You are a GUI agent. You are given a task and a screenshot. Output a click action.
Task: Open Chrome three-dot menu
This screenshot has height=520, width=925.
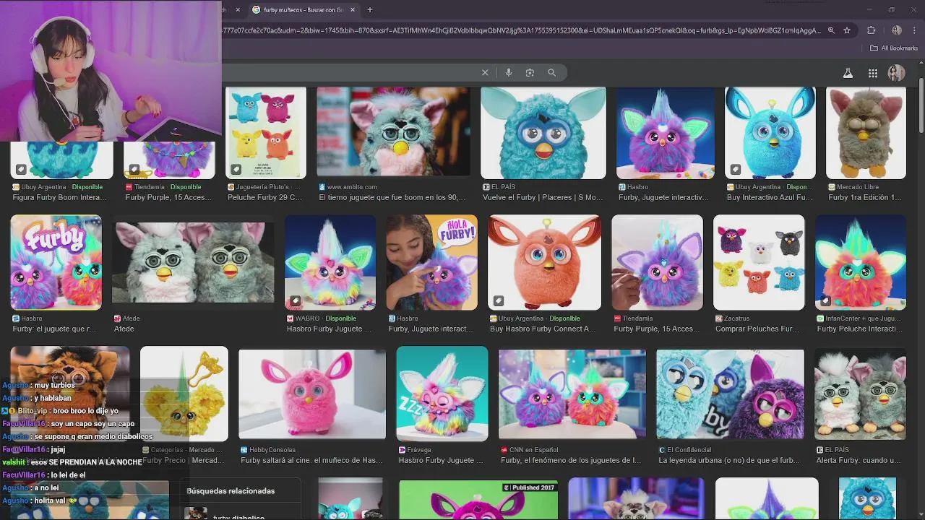click(x=915, y=30)
